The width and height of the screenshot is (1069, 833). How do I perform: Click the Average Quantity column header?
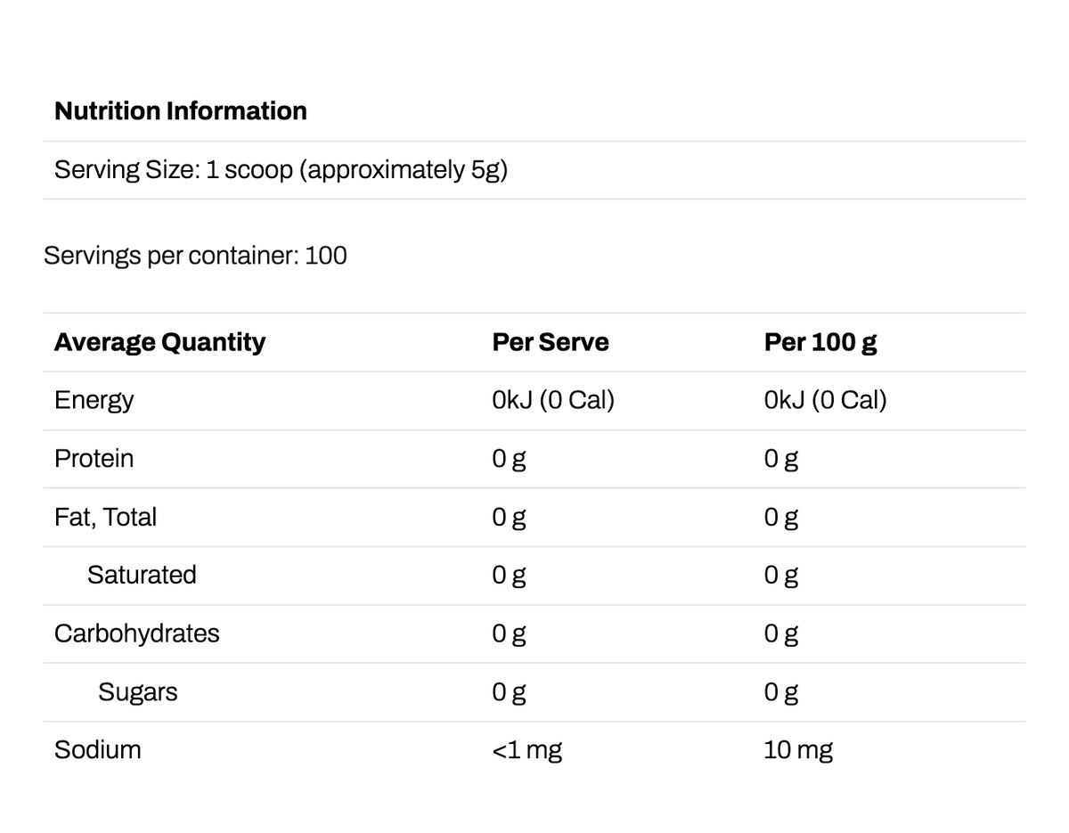pyautogui.click(x=159, y=342)
